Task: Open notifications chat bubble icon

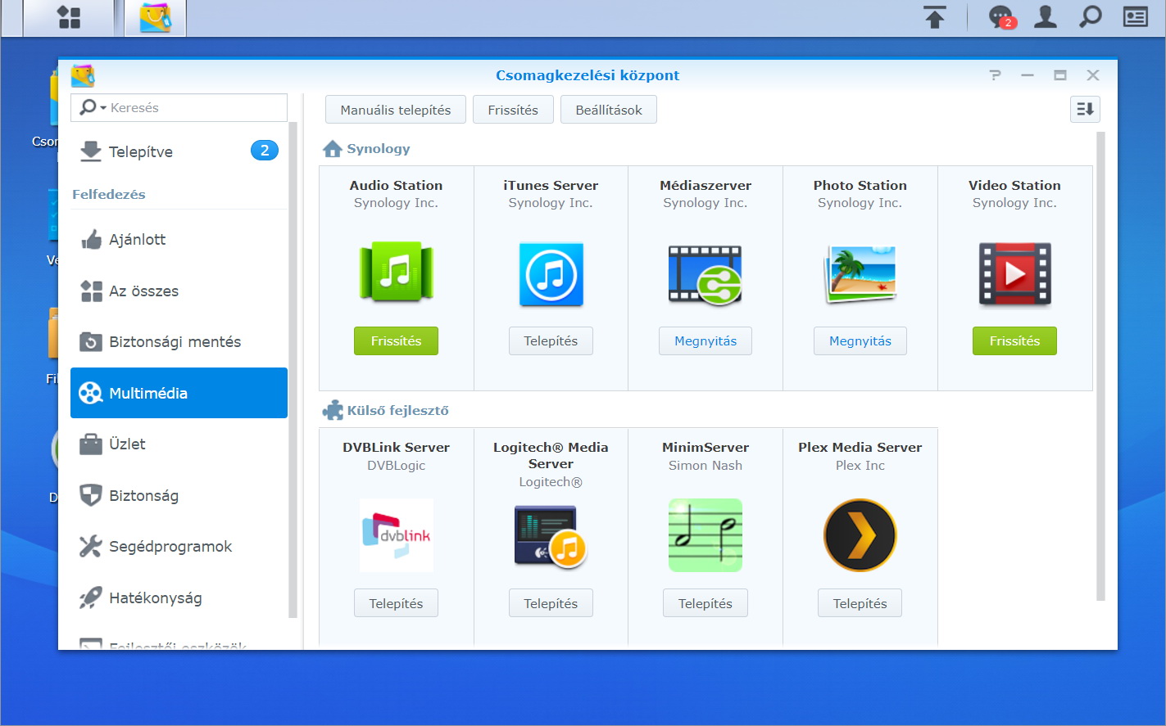Action: tap(1002, 17)
